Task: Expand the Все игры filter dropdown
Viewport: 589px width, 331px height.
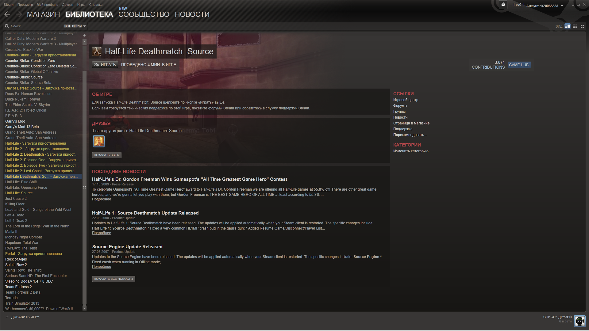Action: click(x=75, y=26)
